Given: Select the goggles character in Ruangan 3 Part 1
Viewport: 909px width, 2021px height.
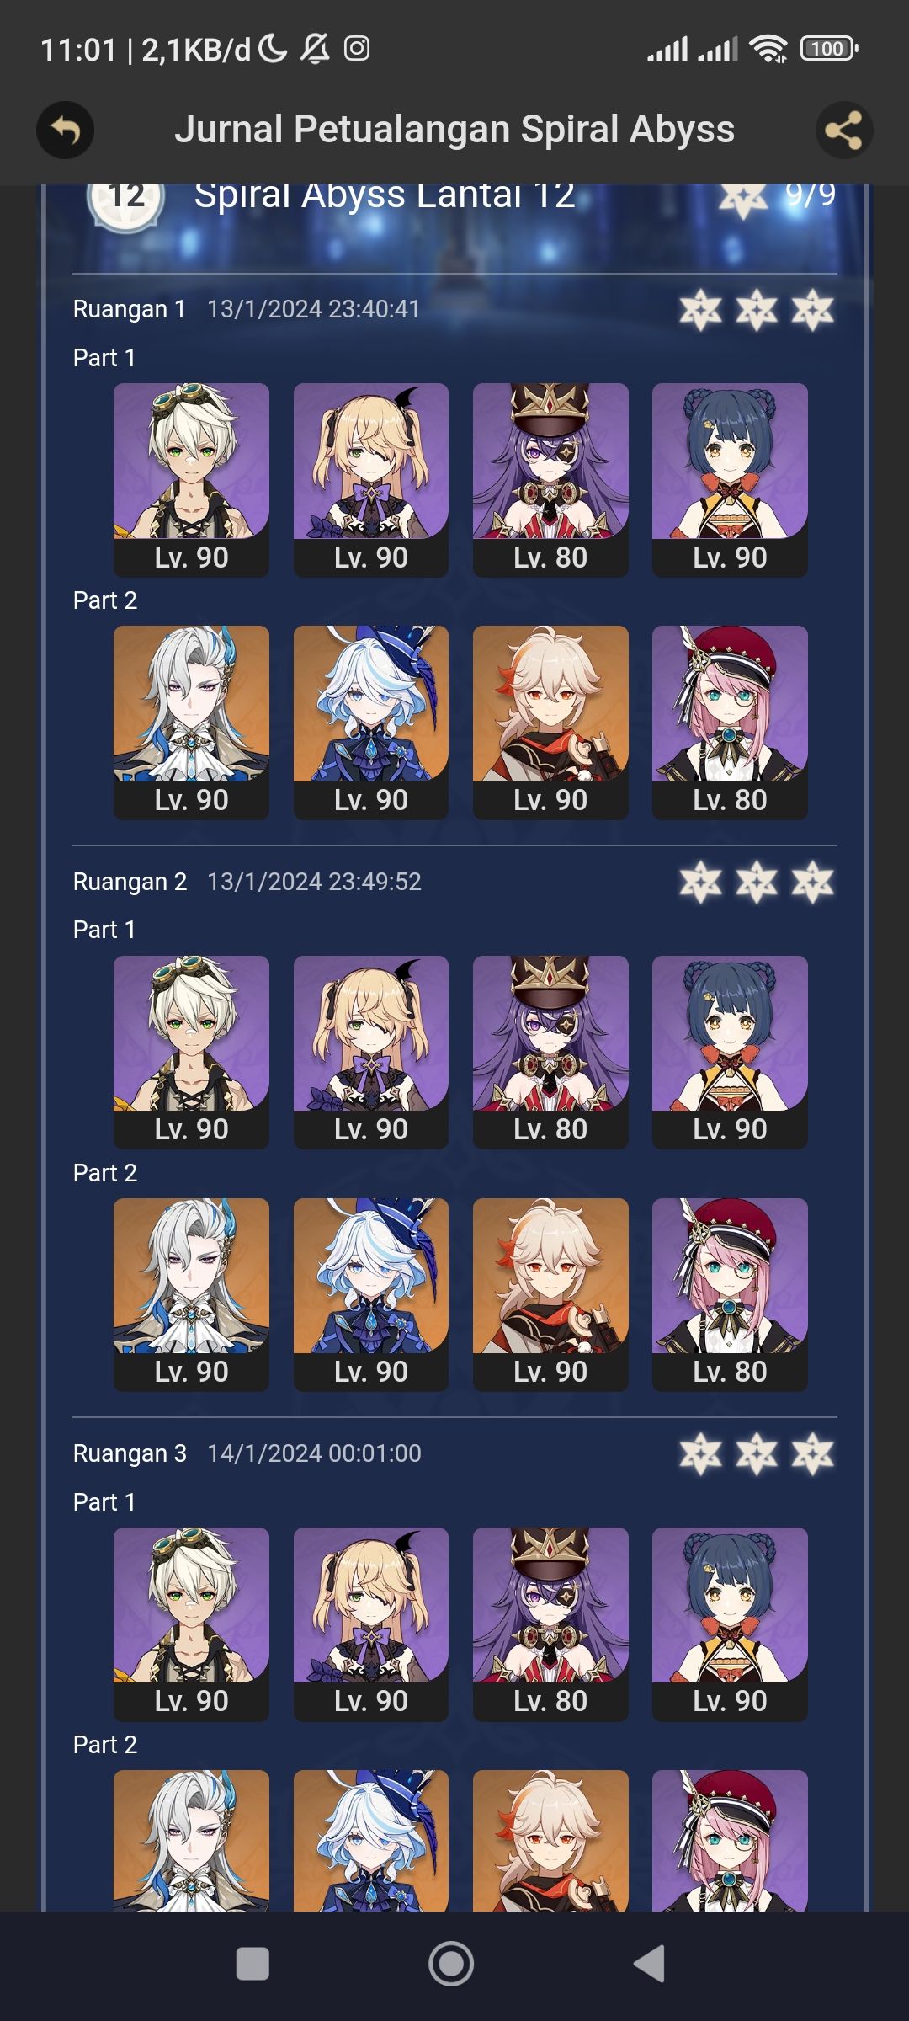Looking at the screenshot, I should 191,1624.
